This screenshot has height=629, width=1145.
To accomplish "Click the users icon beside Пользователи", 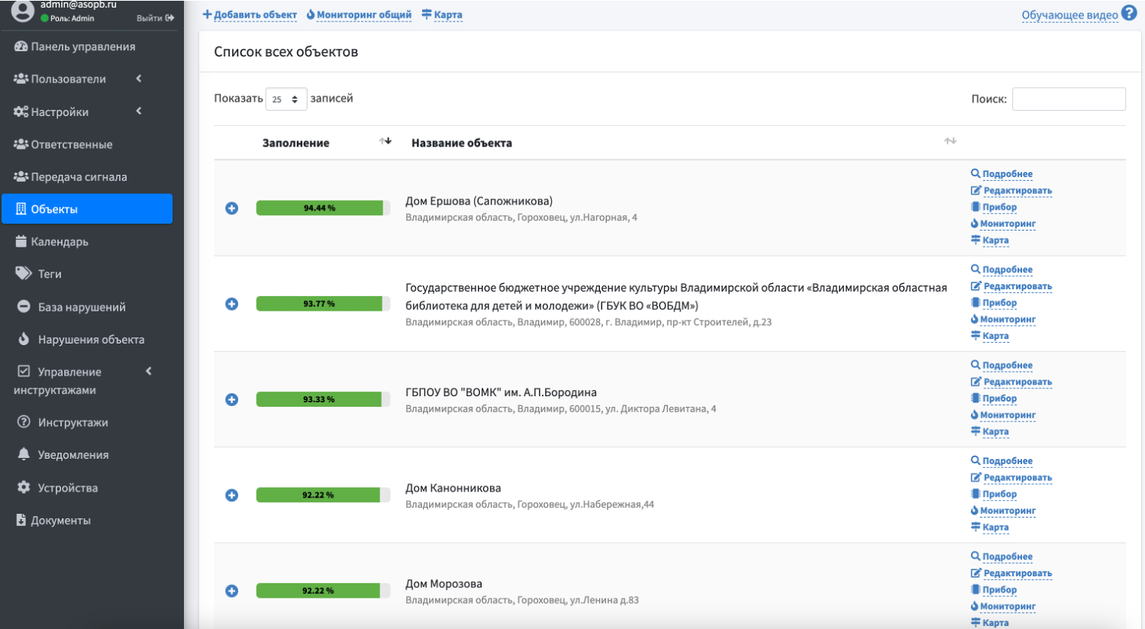I will click(x=21, y=79).
